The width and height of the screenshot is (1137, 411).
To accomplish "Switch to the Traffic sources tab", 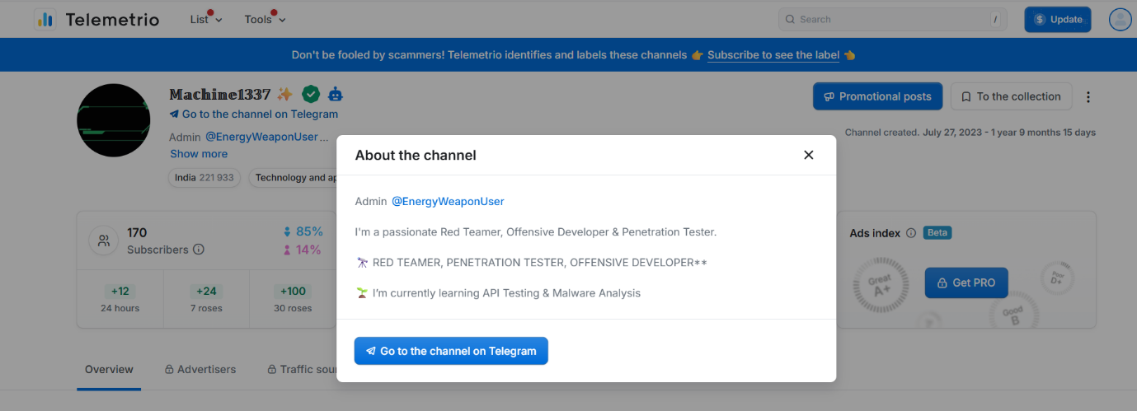I will (302, 369).
